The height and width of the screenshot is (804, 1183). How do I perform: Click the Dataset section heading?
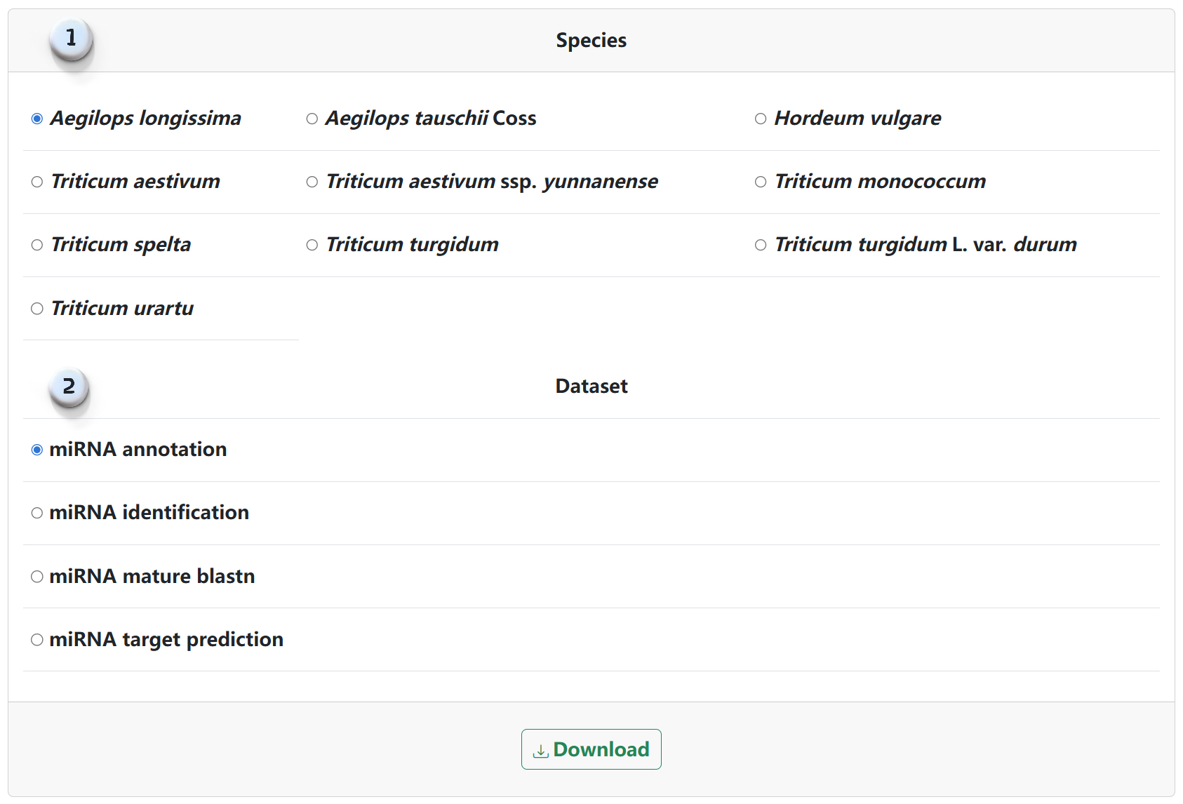coord(591,386)
